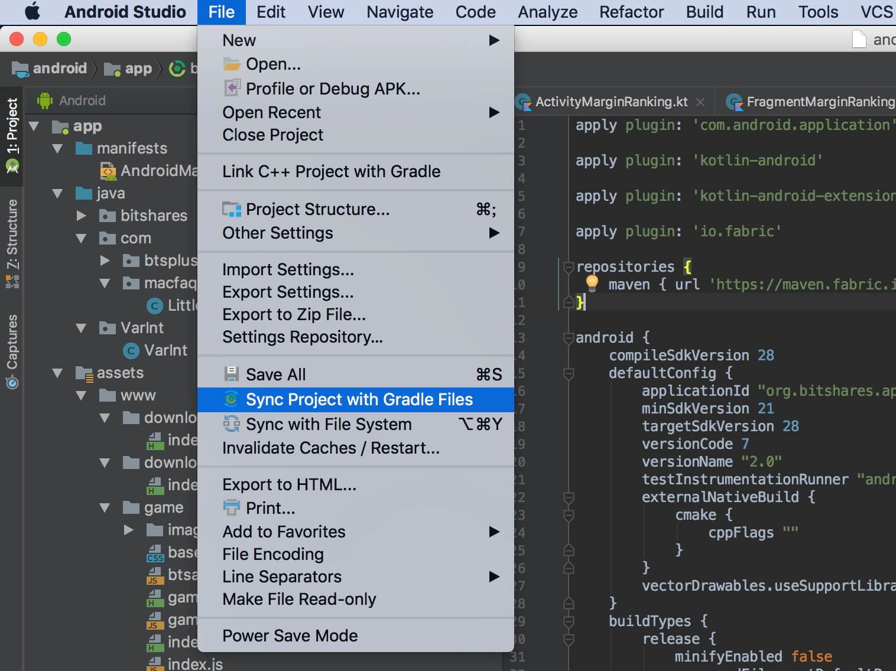Collapse the game folder arrow
The width and height of the screenshot is (896, 671).
[x=105, y=507]
